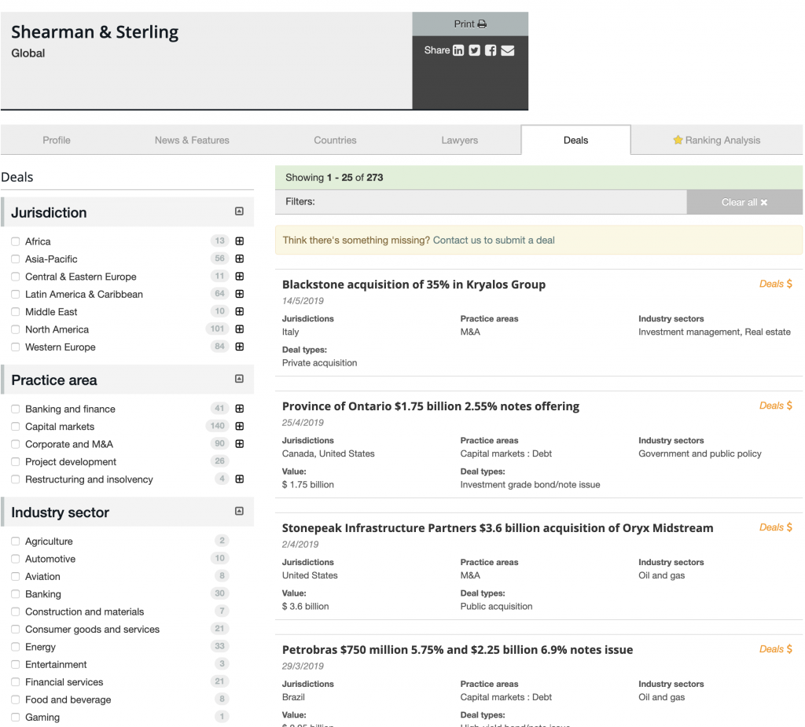805x727 pixels.
Task: Collapse the Practice area filter section
Action: point(239,379)
